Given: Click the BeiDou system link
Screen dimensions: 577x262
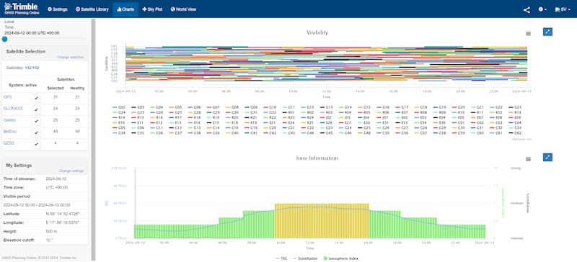Looking at the screenshot, I should pos(10,131).
